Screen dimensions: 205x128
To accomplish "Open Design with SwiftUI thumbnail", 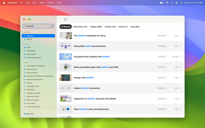I will tap(66, 78).
